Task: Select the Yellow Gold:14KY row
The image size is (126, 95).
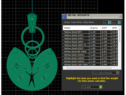Action: (x=90, y=39)
